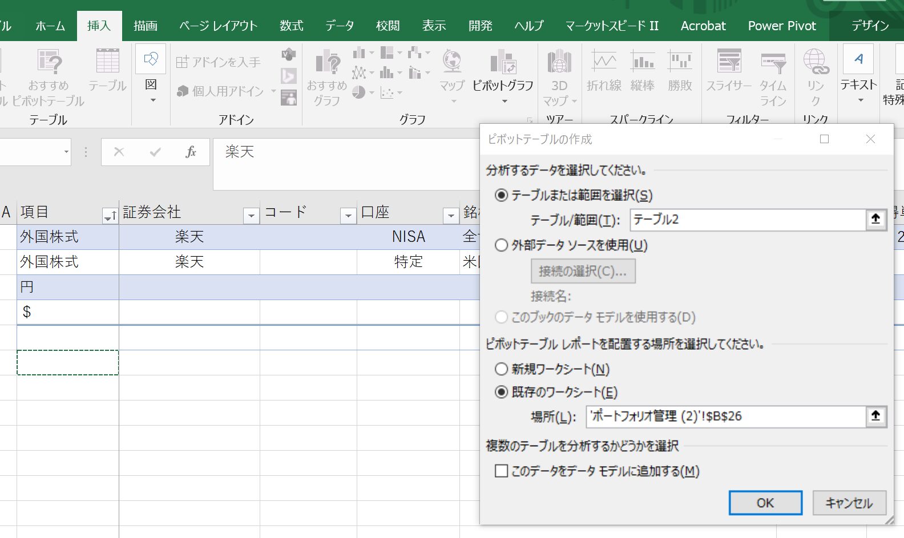Open the 開発 ribbon tab

[481, 26]
